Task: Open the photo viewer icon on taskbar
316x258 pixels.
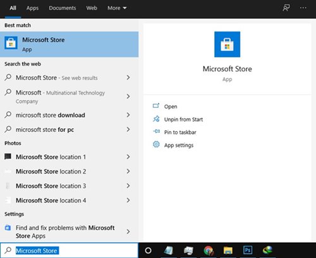Action: click(x=188, y=250)
